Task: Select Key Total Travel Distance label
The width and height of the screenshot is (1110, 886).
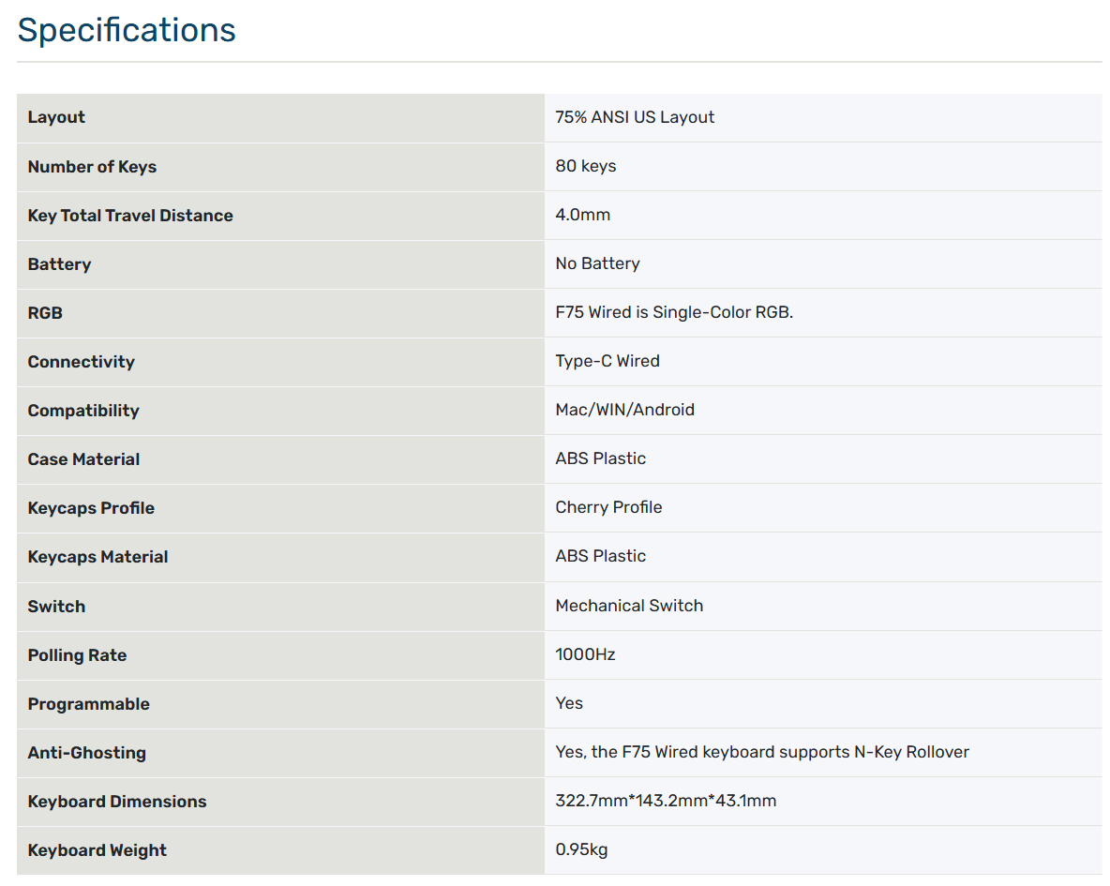Action: click(130, 216)
